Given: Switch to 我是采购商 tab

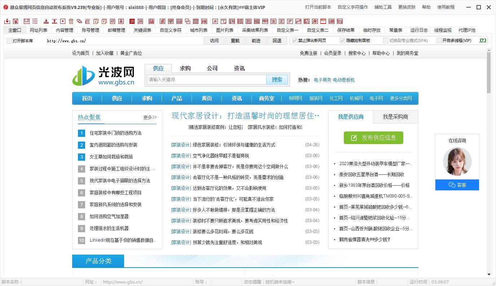Looking at the screenshot, I should click(x=395, y=117).
